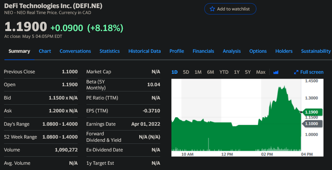Open the Chart tab
Image resolution: width=332 pixels, height=170 pixels.
(x=45, y=51)
